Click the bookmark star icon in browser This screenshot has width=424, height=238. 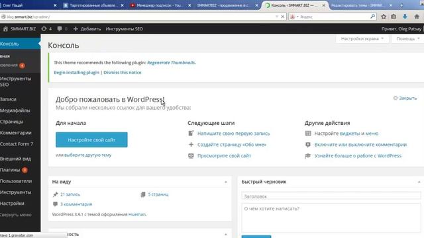[x=384, y=17]
